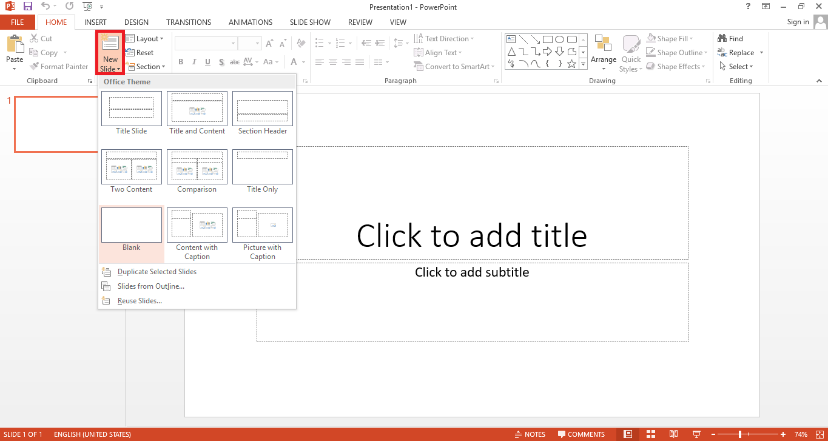Increase font size with large A icon

269,44
